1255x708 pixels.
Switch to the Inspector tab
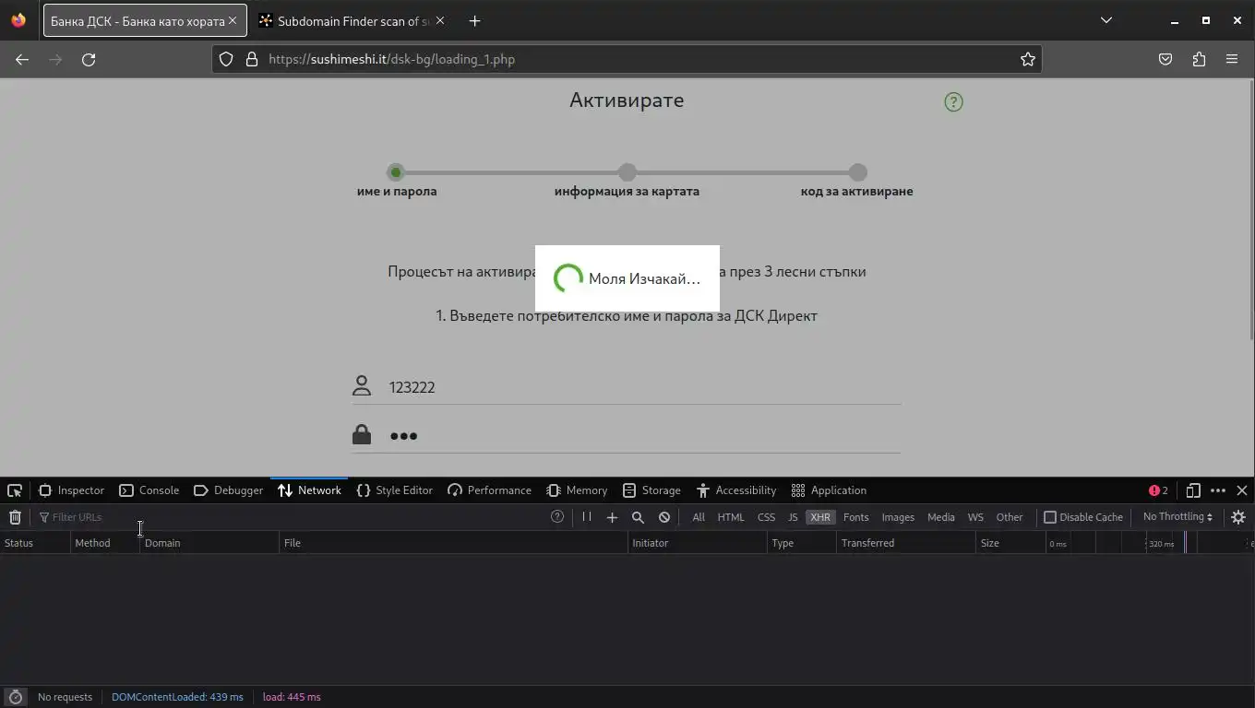click(71, 490)
